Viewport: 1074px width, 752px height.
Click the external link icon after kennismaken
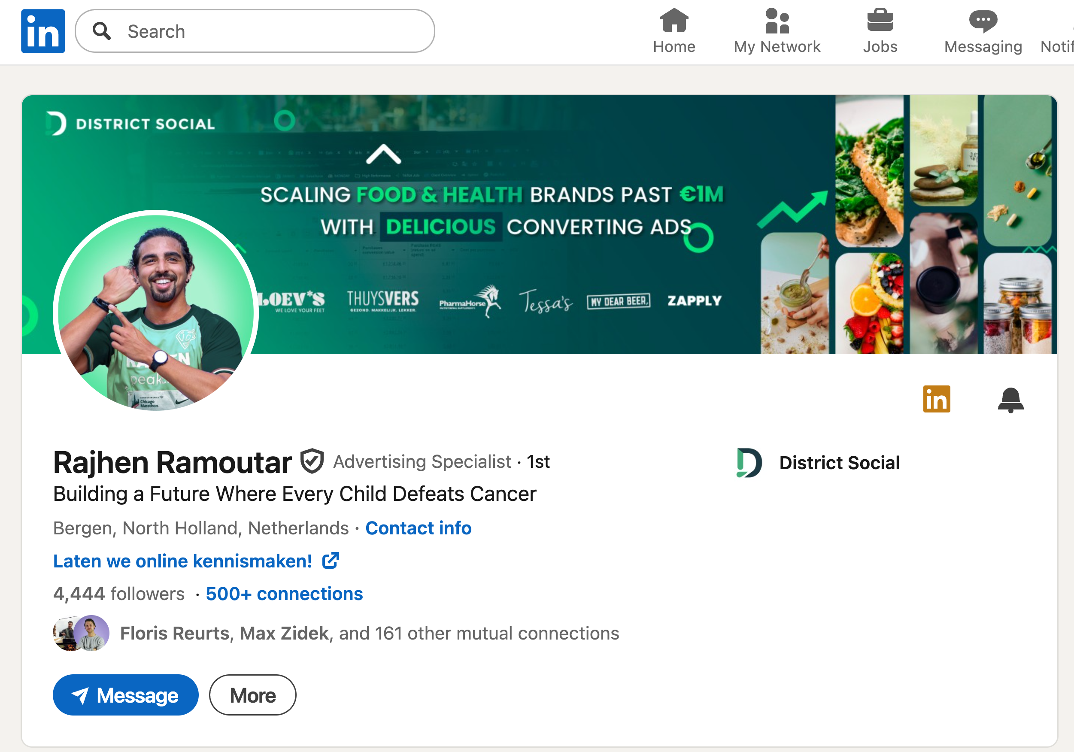(330, 560)
